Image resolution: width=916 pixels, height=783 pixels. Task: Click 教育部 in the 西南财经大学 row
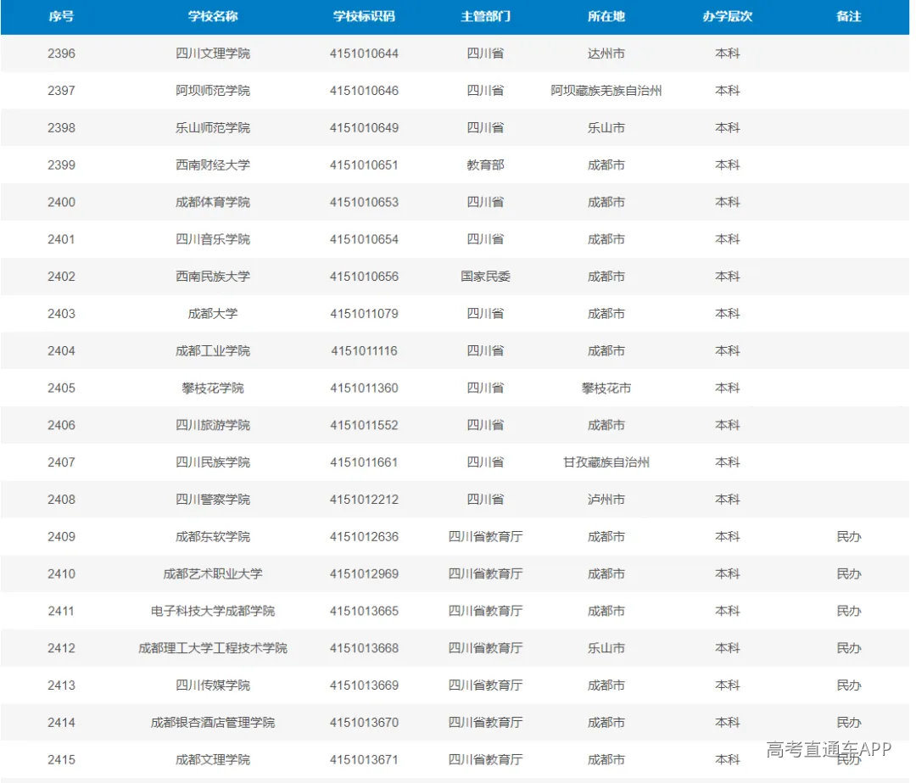[x=485, y=165]
